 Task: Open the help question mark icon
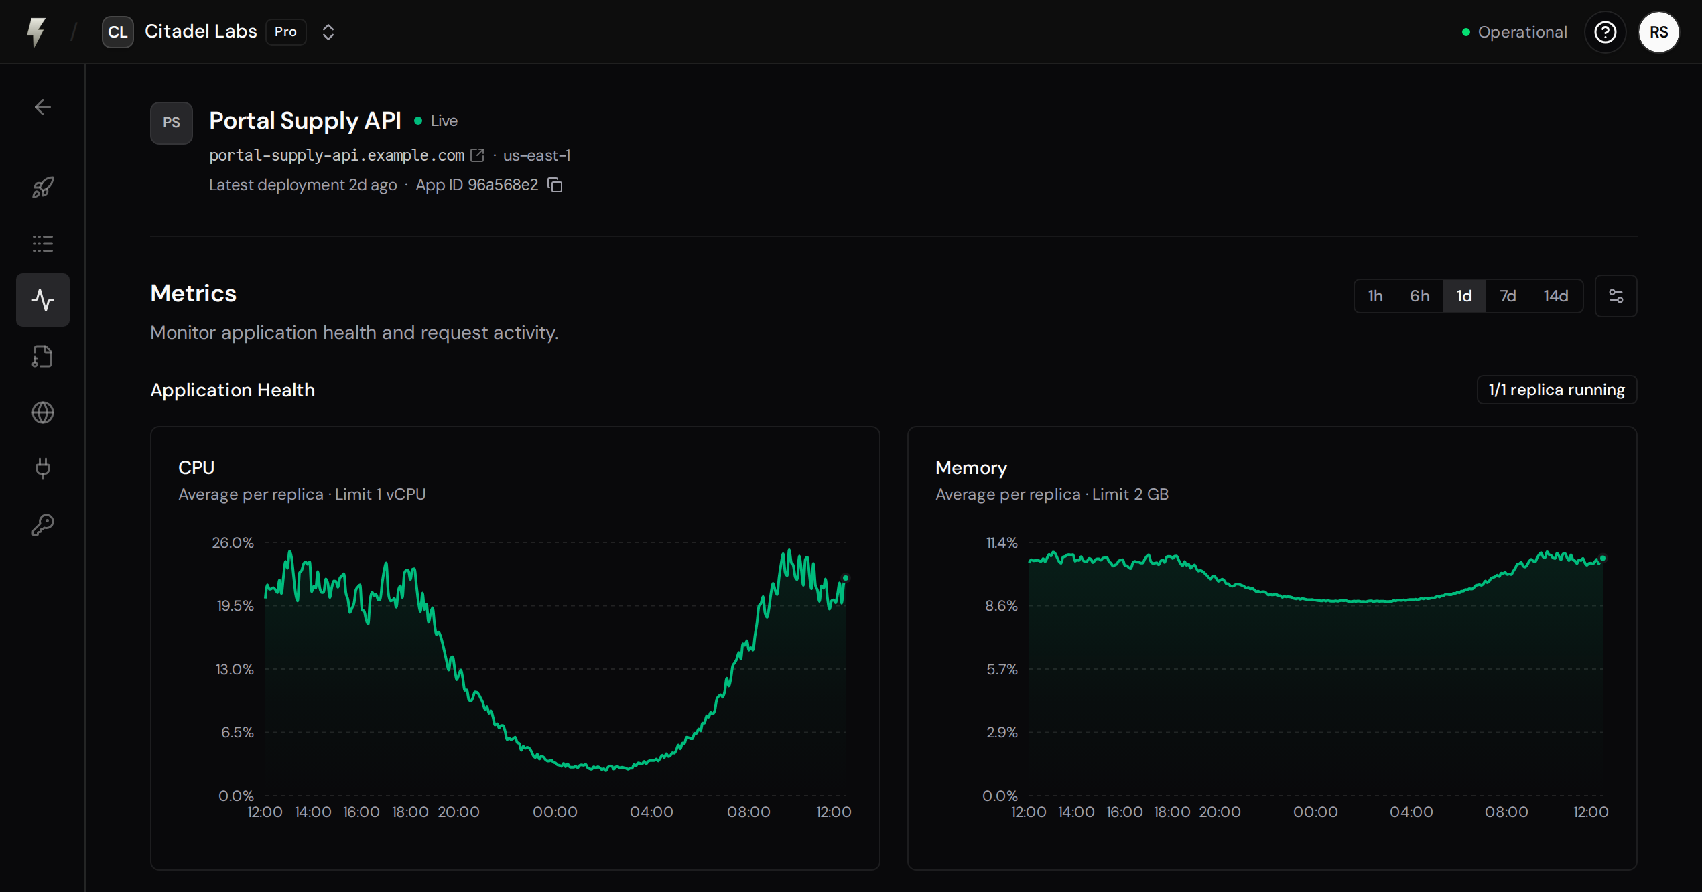coord(1605,32)
